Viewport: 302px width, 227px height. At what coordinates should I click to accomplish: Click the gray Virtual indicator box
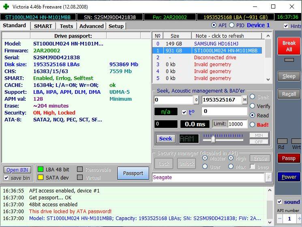(80, 177)
